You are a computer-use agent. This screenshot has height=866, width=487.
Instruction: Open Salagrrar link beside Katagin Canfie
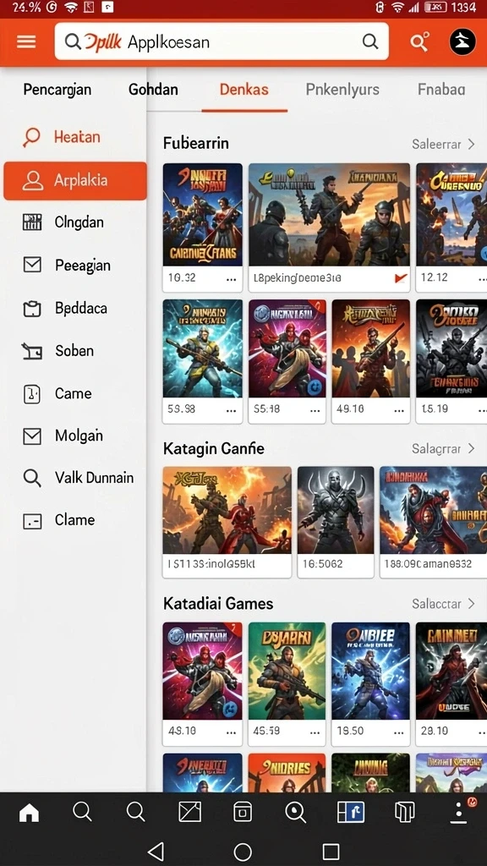436,448
